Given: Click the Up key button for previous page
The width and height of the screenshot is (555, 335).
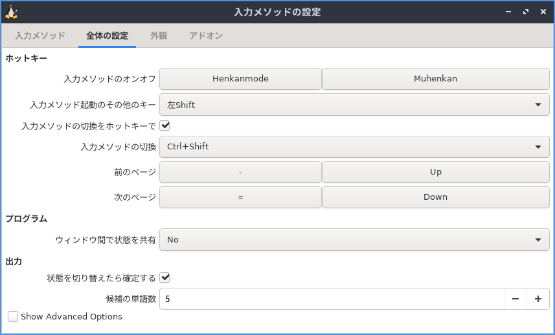Looking at the screenshot, I should coord(435,172).
